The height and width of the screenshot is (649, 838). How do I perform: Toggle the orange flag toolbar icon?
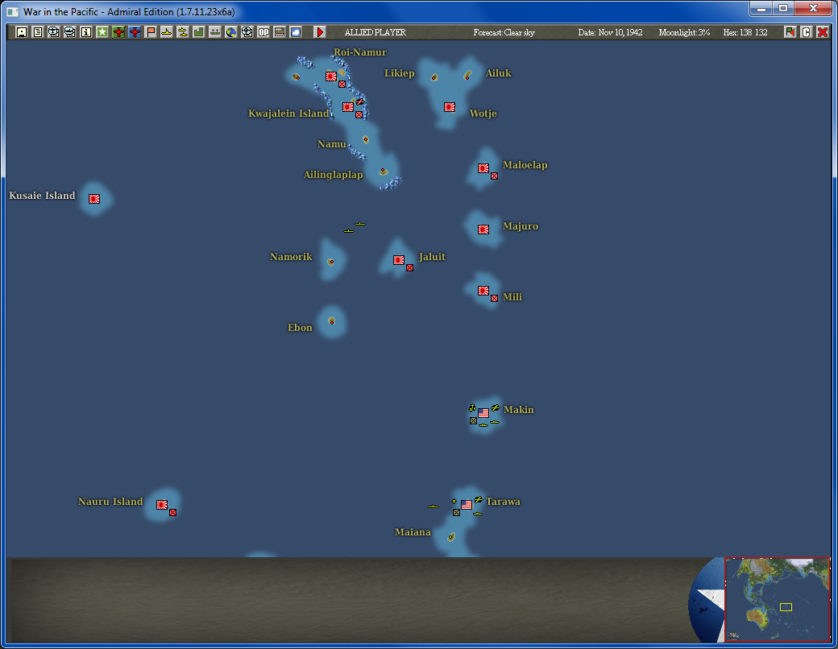[x=150, y=32]
